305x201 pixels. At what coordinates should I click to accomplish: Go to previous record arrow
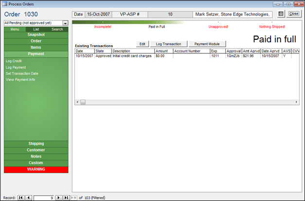tap(29, 198)
